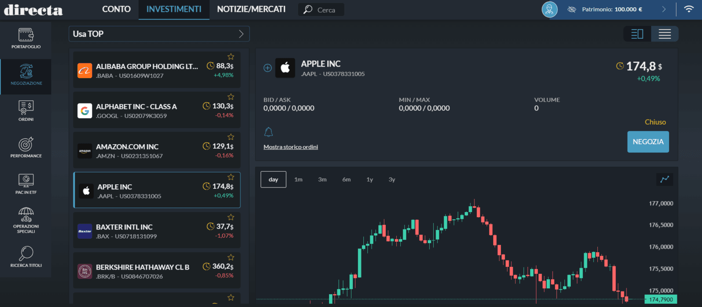Switch to the list layout view
Screen dimensions: 702x307
coord(665,34)
